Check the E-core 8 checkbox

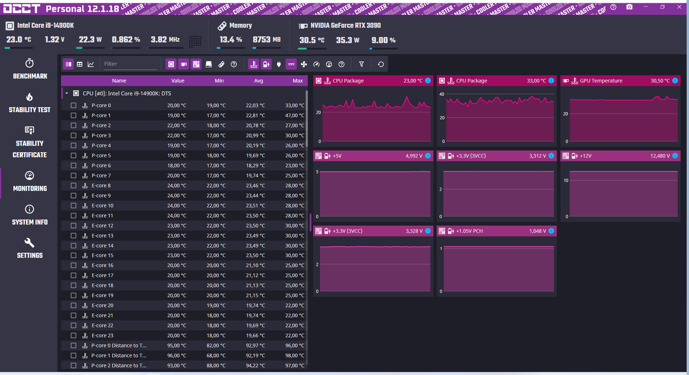tap(74, 186)
